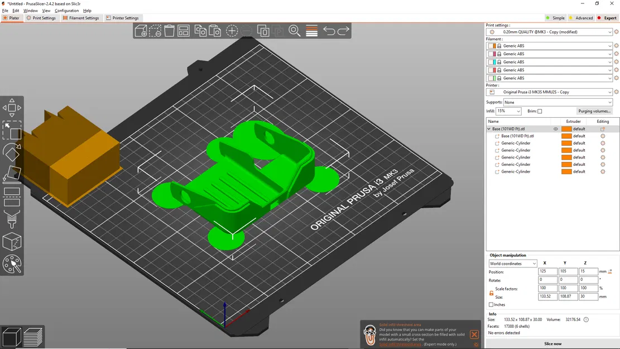Switch to the Print Settings tab
The image size is (620, 349).
click(x=41, y=18)
